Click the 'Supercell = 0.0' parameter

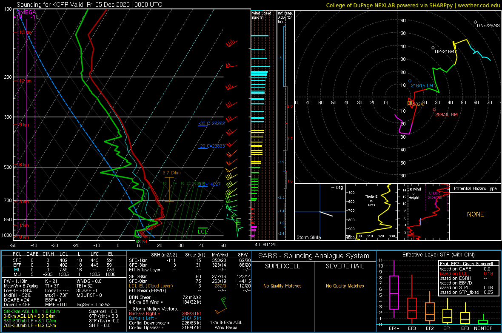pos(103,311)
